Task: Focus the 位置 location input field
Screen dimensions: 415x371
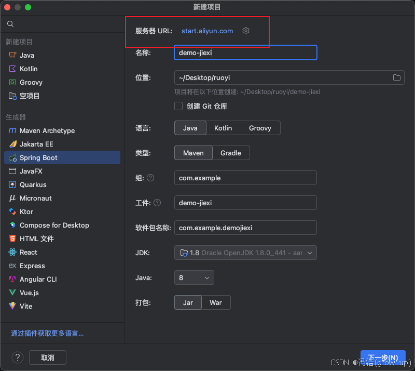Action: 289,77
